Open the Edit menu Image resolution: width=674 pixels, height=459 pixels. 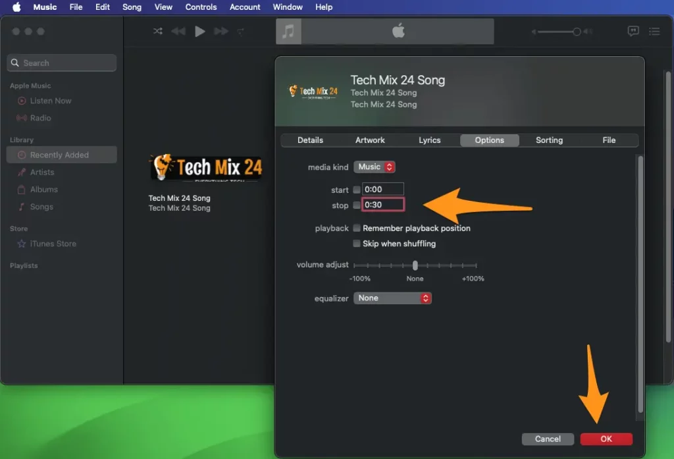click(x=103, y=7)
